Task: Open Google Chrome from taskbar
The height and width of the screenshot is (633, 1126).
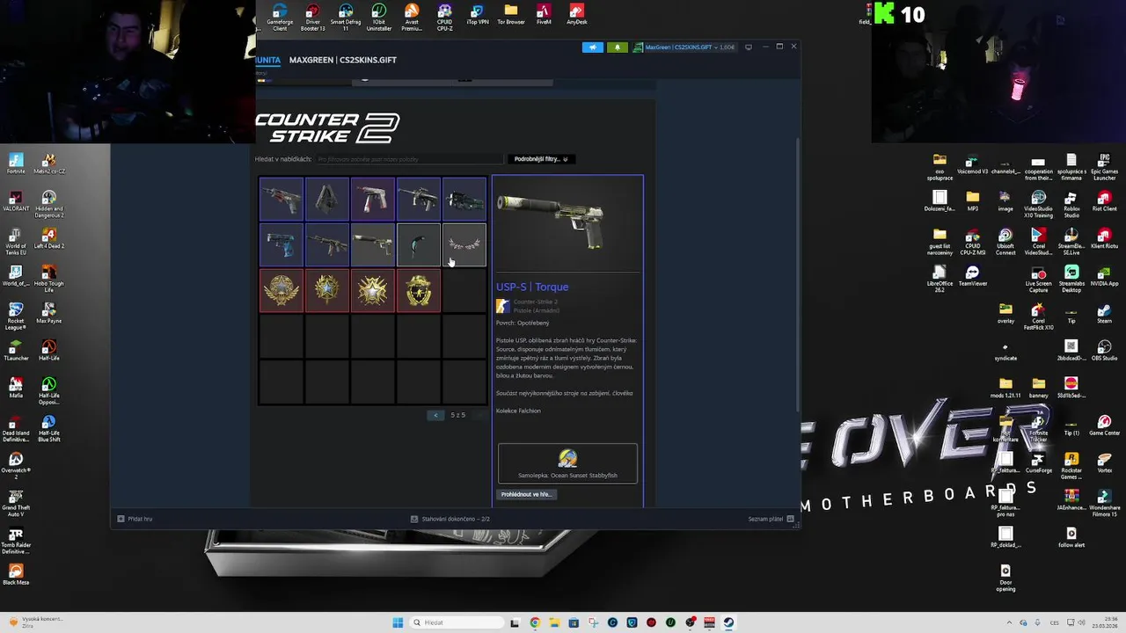Action: [x=535, y=622]
